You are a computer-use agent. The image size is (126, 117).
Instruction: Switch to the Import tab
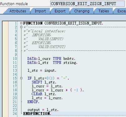coord(40,11)
